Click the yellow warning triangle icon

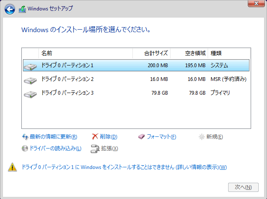point(12,167)
